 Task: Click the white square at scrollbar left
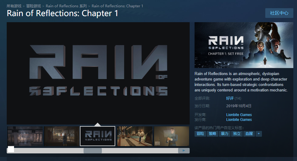(x=11, y=149)
